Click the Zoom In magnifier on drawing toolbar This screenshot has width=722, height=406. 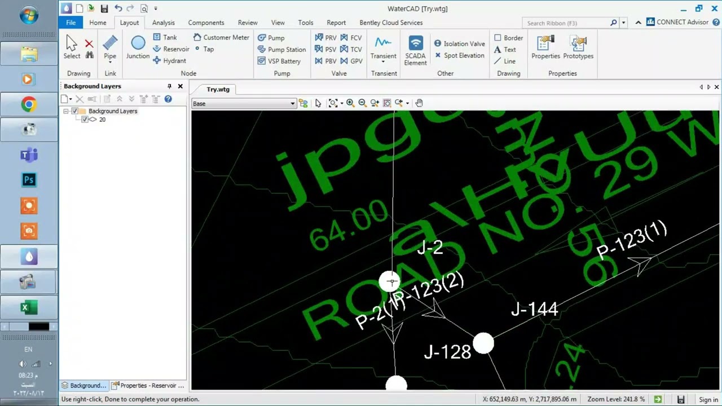point(350,103)
